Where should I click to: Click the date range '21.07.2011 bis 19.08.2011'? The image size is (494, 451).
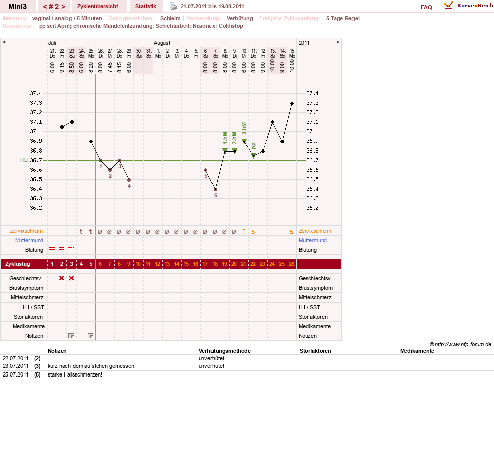[x=213, y=6]
